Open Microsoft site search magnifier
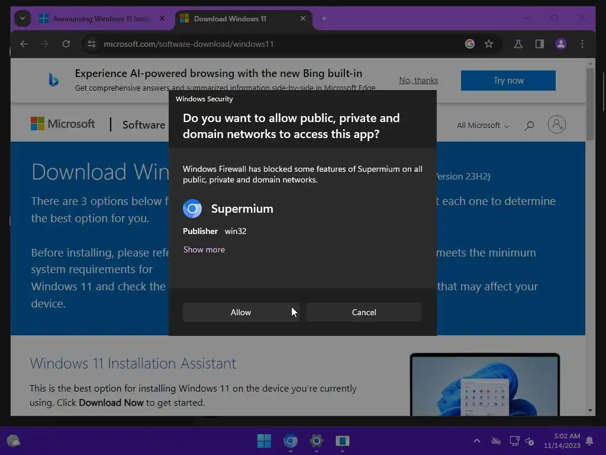The image size is (606, 455). tap(529, 126)
